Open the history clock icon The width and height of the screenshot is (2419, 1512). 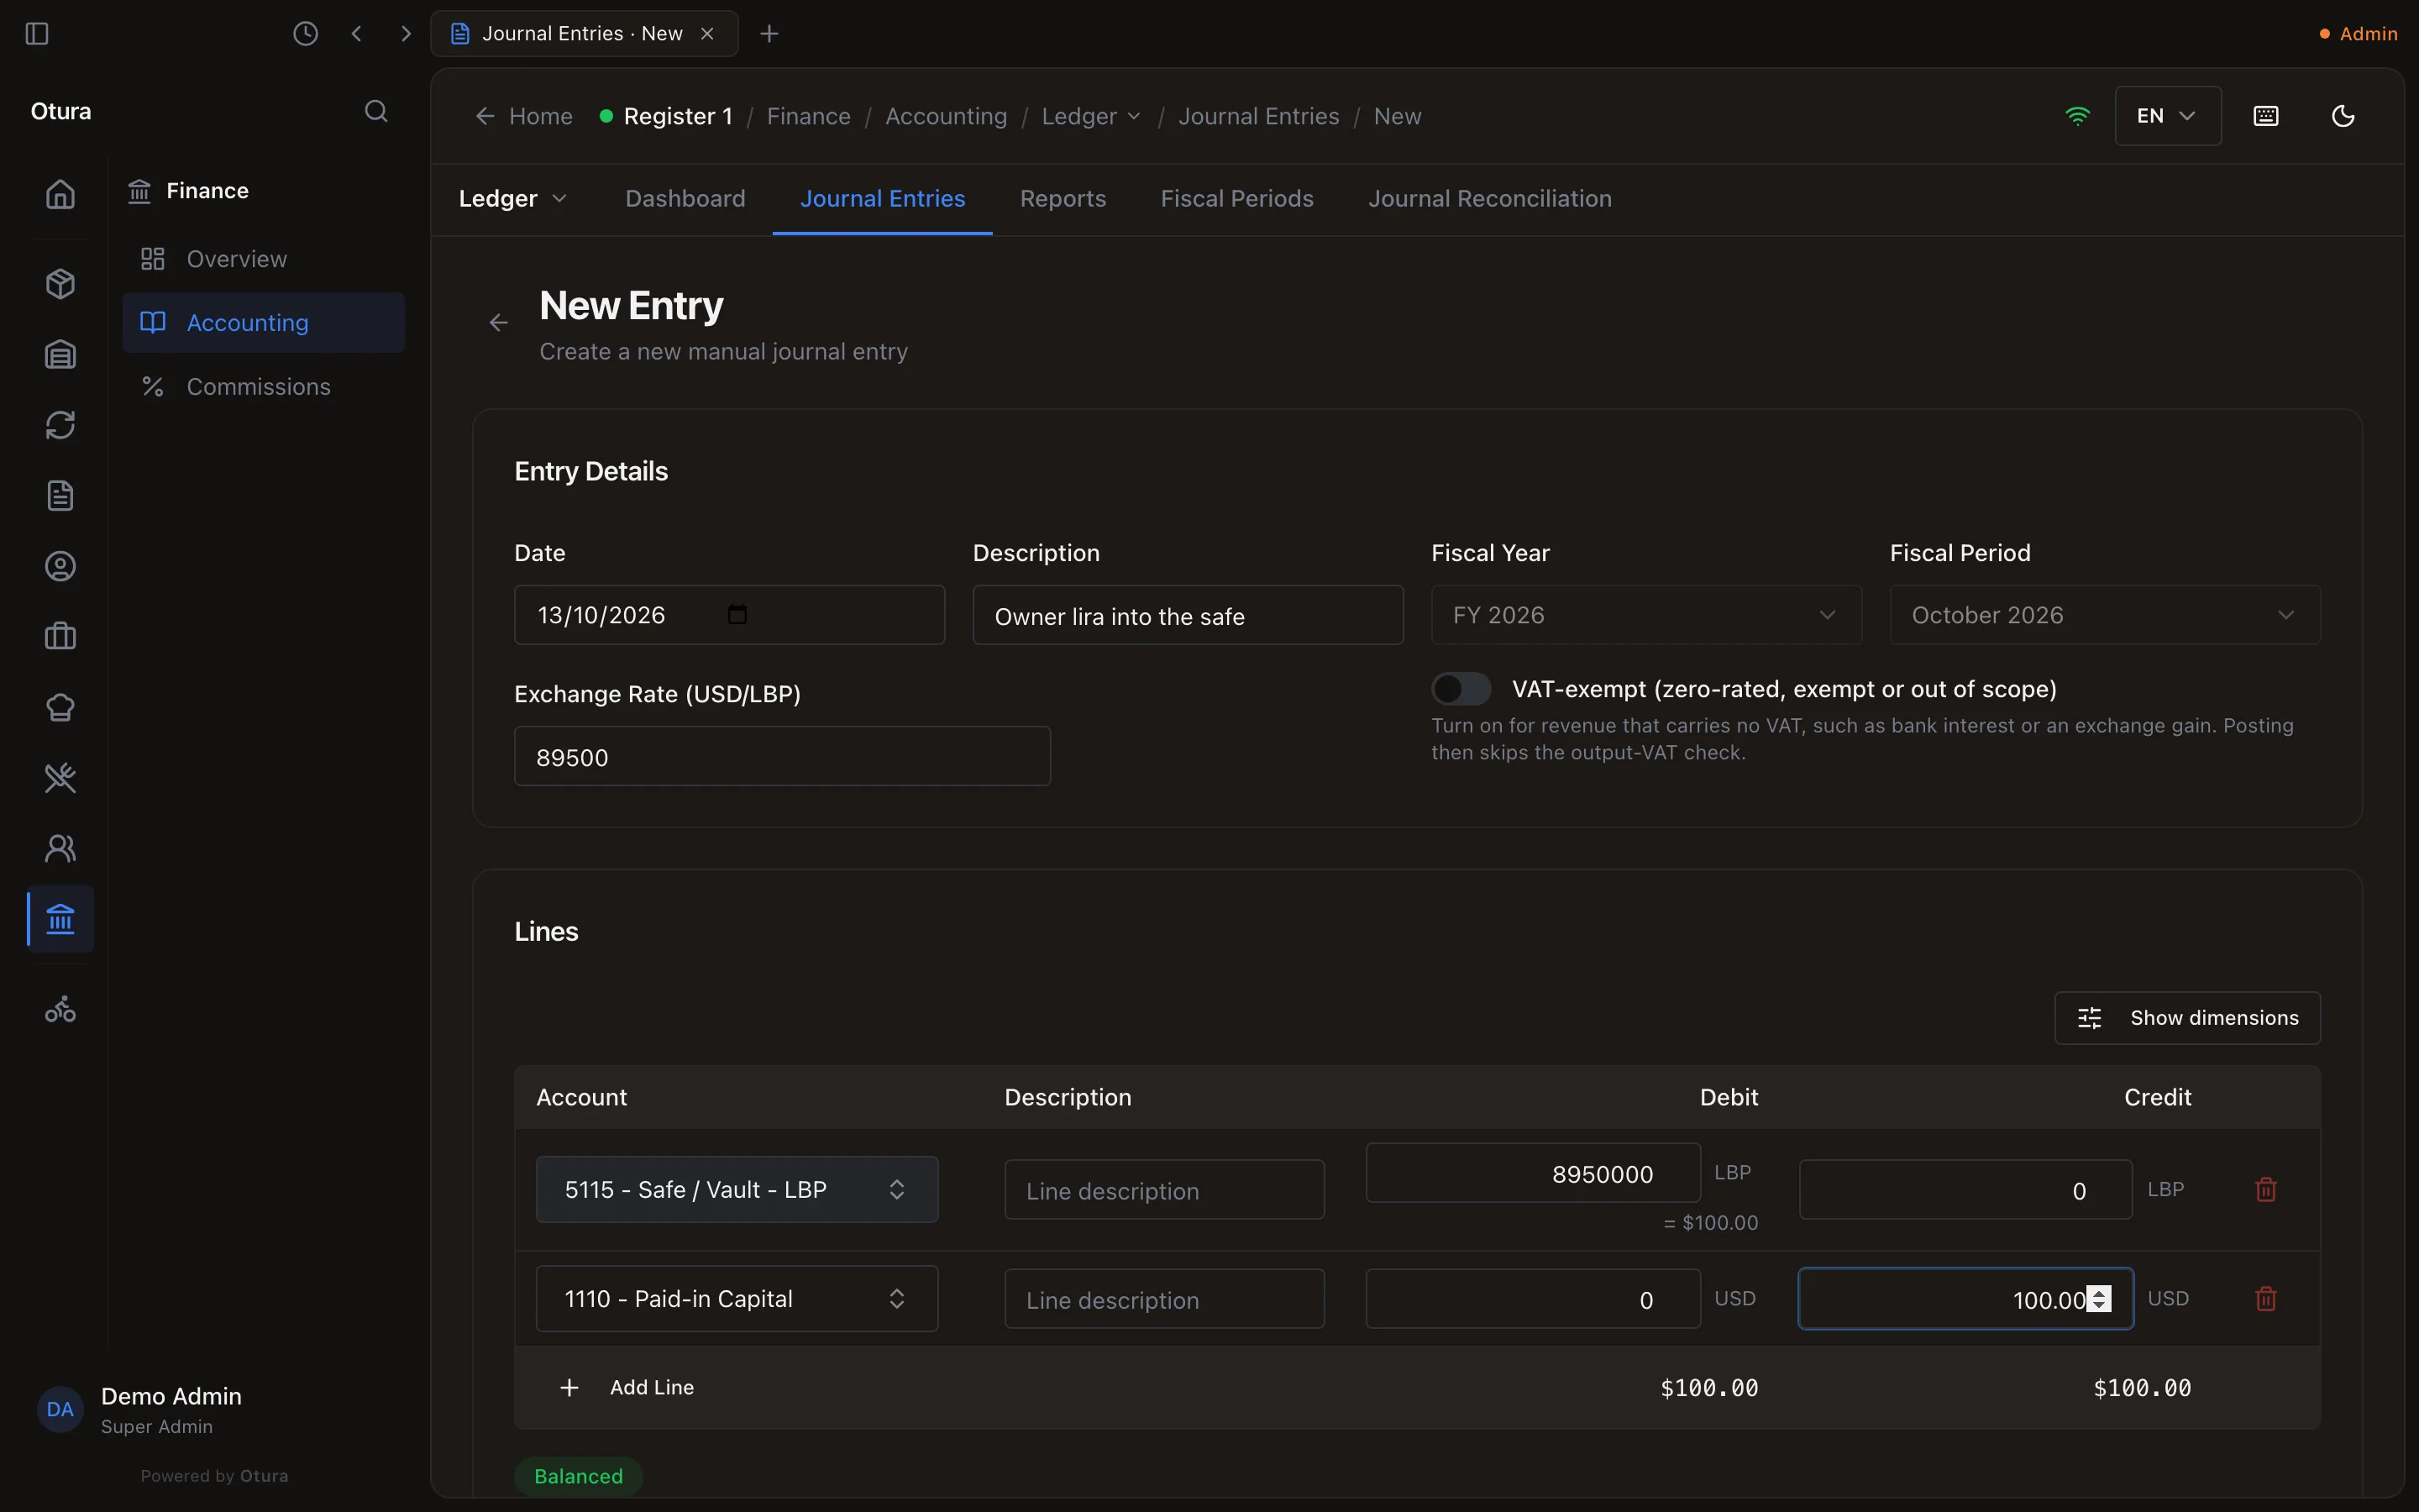click(306, 34)
